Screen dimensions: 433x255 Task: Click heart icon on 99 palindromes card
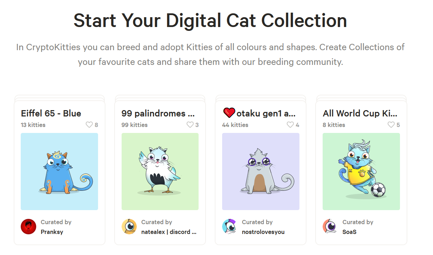click(x=190, y=125)
